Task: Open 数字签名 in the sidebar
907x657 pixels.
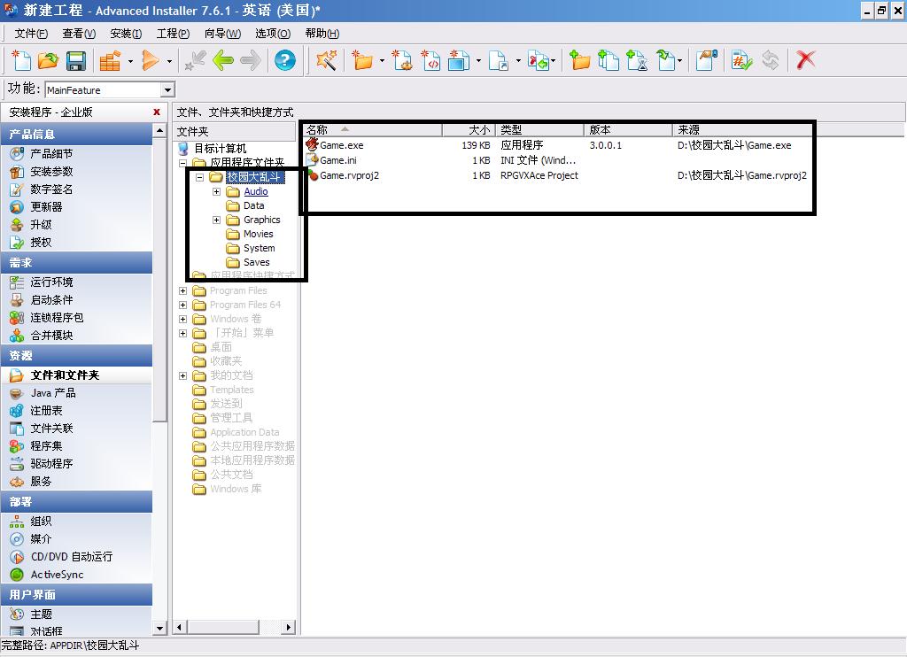Action: [51, 189]
